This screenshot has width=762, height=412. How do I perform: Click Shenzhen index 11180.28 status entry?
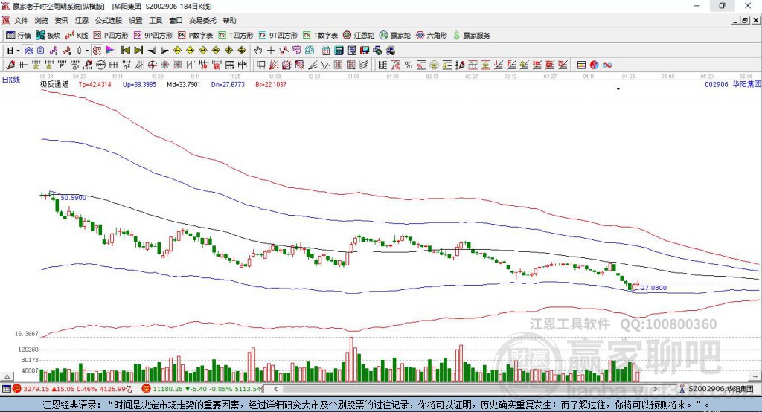point(202,389)
